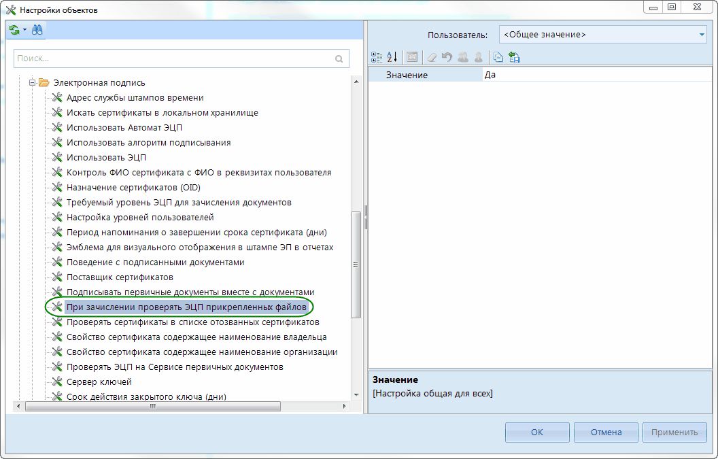The image size is (718, 459).
Task: Select Поставщик сертификатов setting
Action: point(120,277)
